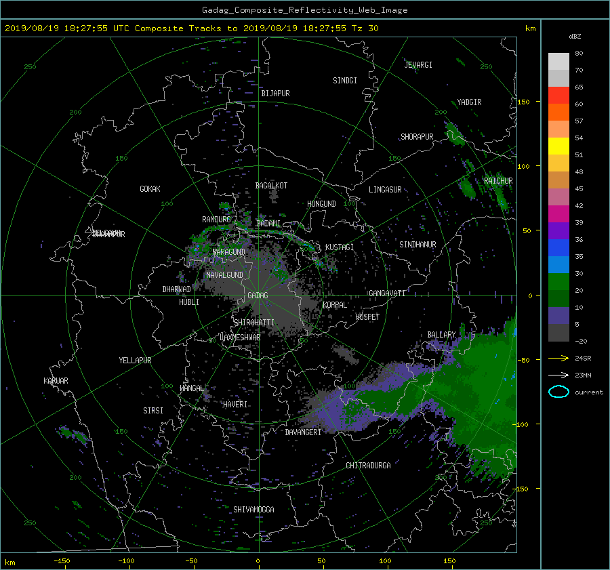Screen dimensions: 610x570
Task: Click the KOPPAL city label
Action: click(x=335, y=304)
